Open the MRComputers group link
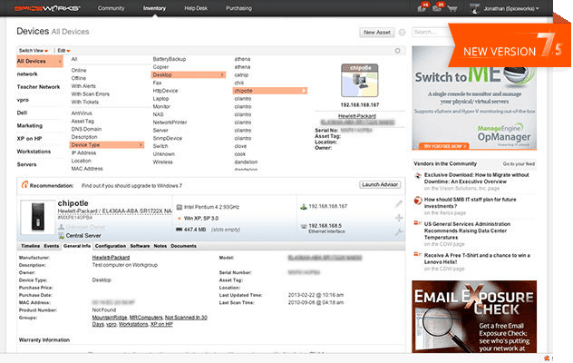 (x=146, y=318)
